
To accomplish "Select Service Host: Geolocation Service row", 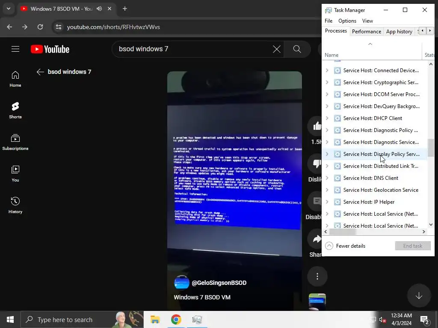I will 375,190.
